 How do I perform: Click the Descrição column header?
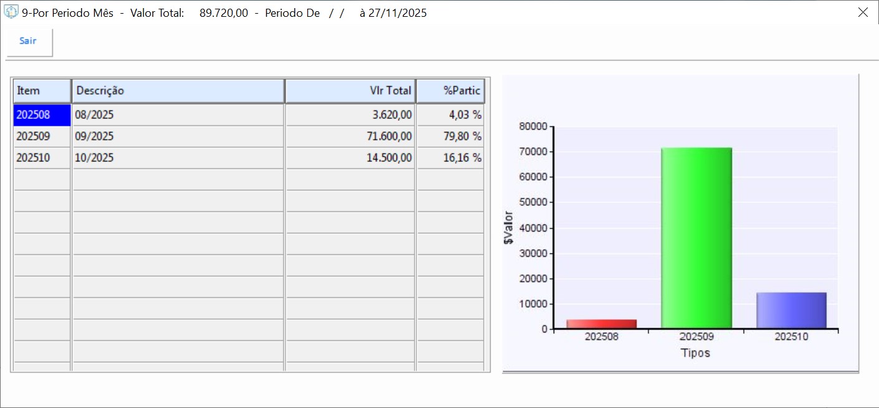178,91
